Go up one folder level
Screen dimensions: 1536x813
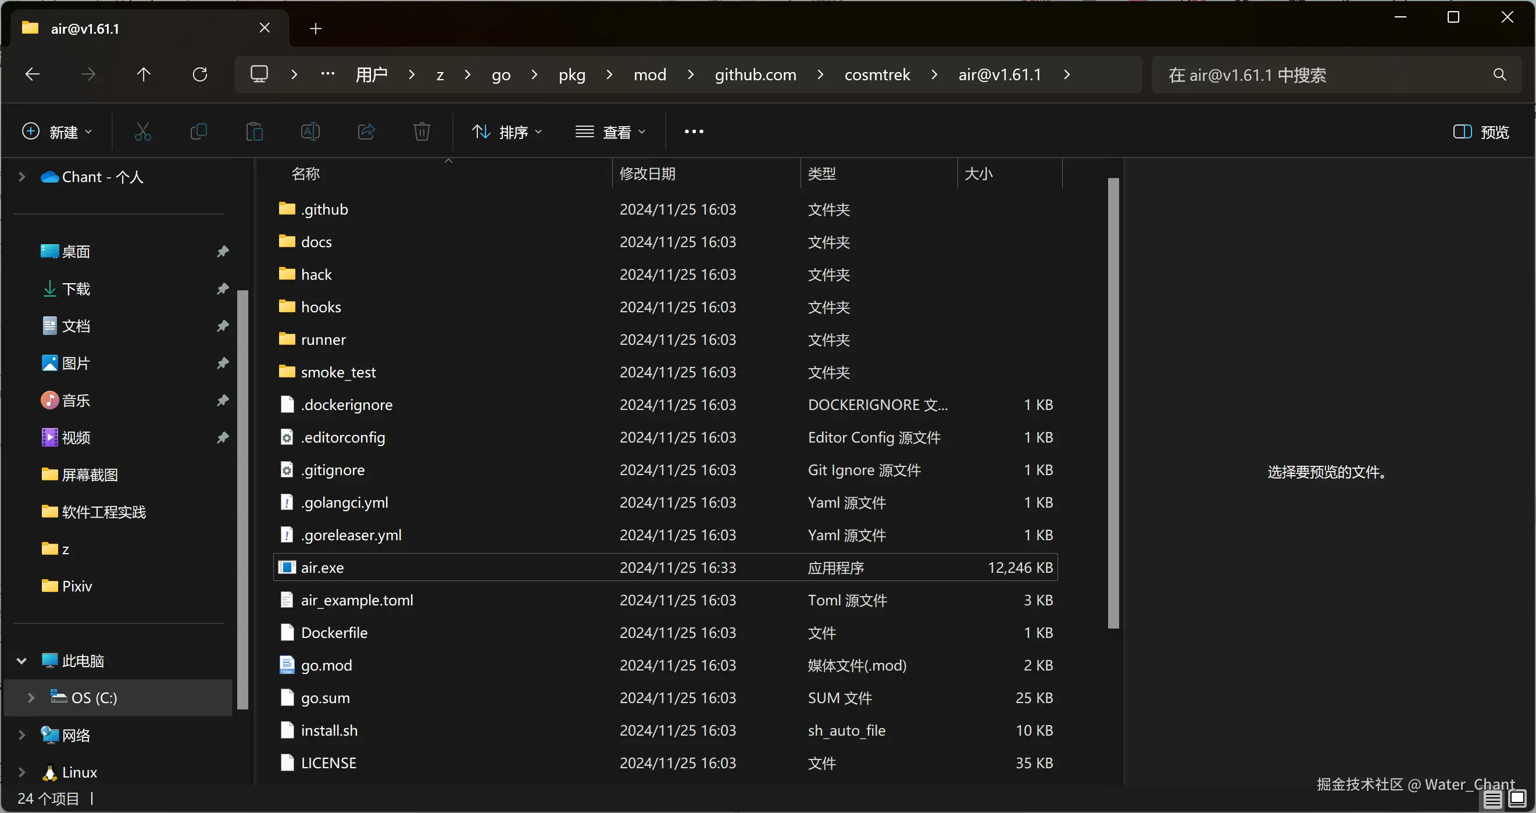coord(143,74)
